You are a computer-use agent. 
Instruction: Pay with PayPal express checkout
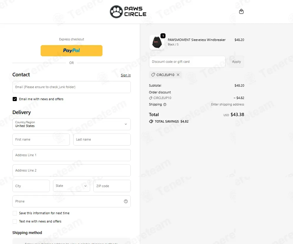pyautogui.click(x=72, y=51)
